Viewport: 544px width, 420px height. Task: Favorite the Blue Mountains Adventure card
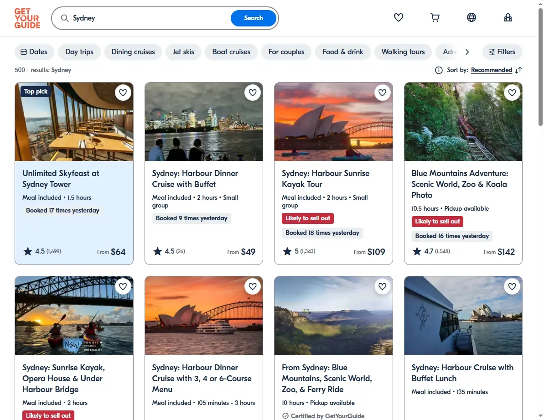[x=512, y=93]
